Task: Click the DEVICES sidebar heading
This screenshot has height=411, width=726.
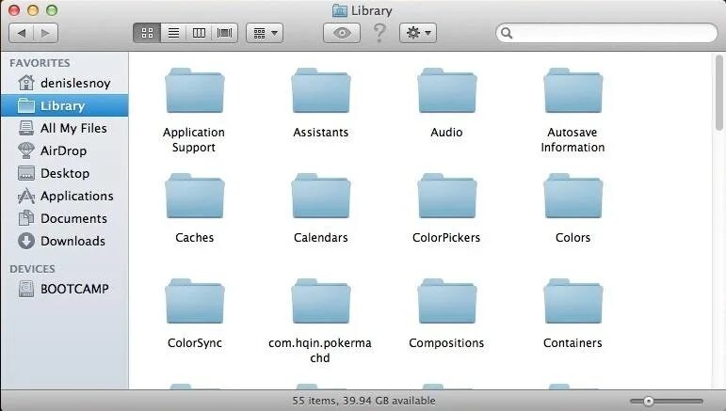Action: tap(32, 269)
